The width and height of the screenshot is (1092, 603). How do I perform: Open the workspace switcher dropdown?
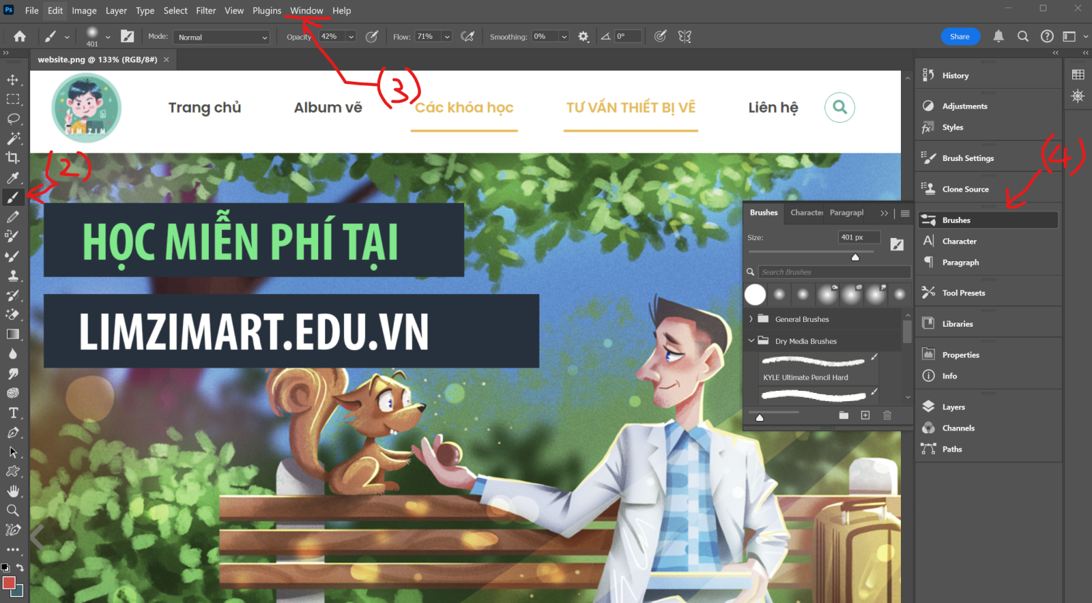tap(1074, 37)
